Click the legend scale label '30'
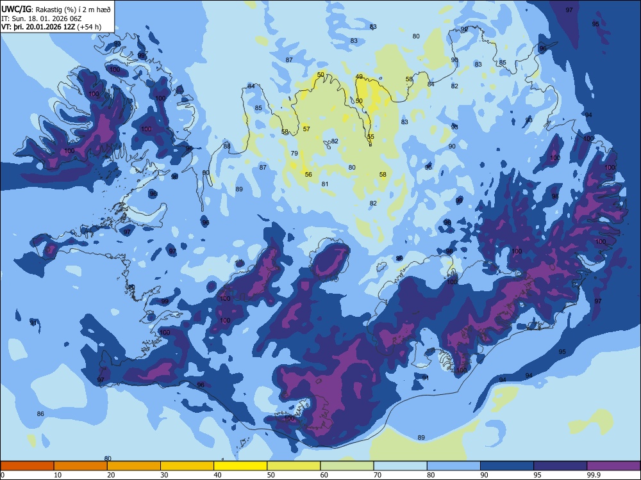 tap(164, 475)
